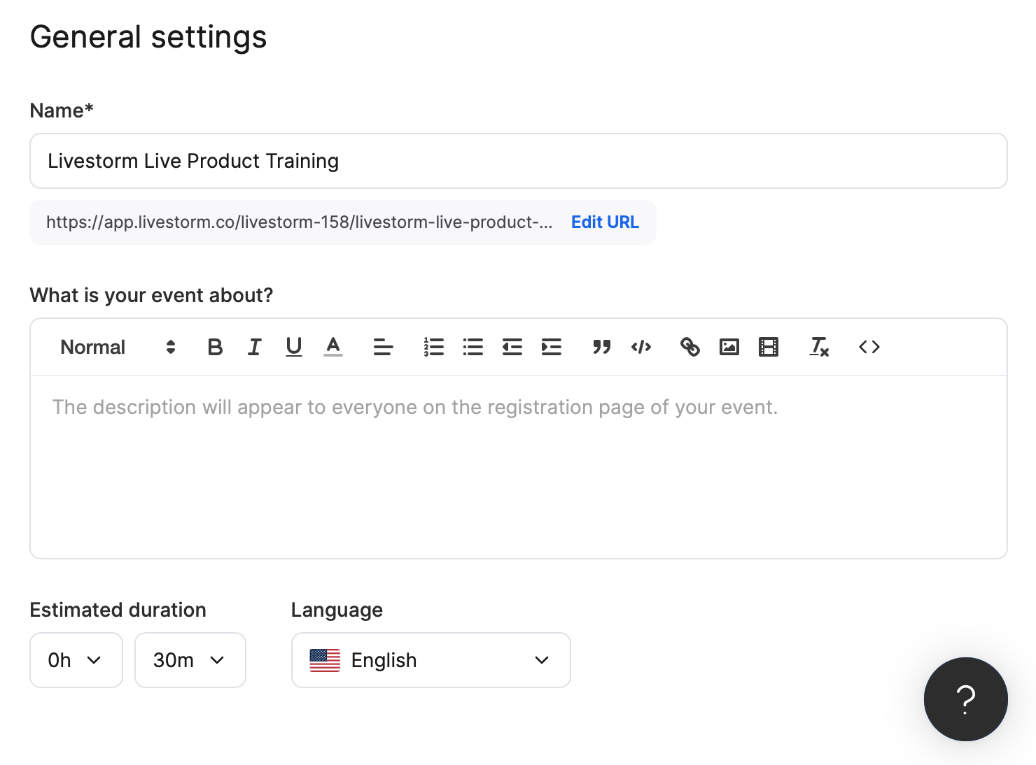Screen dimensions: 1036x765
Task: Change the 0h hours duration dropdown
Action: (x=76, y=660)
